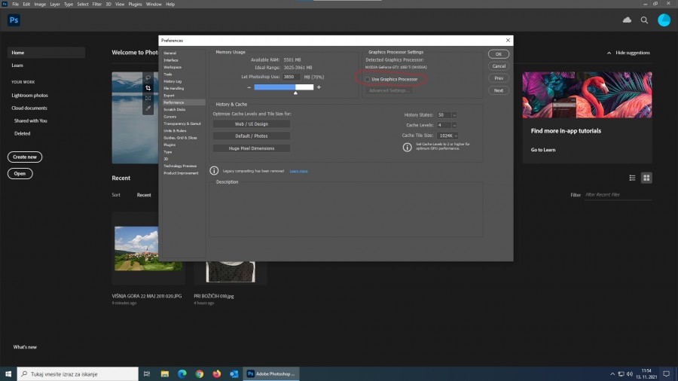Open the user profile avatar
This screenshot has height=381, width=678.
(x=664, y=20)
